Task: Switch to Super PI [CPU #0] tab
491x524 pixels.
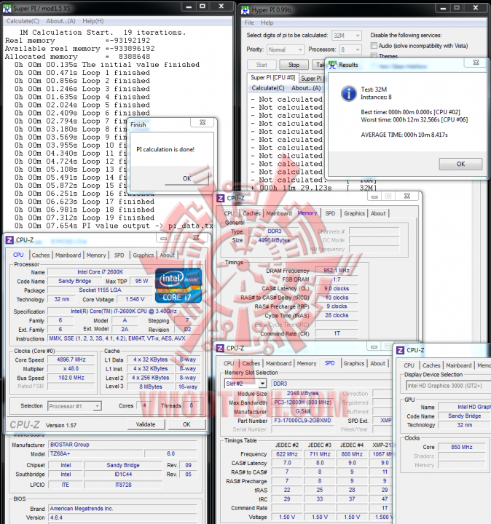Action: click(x=272, y=78)
